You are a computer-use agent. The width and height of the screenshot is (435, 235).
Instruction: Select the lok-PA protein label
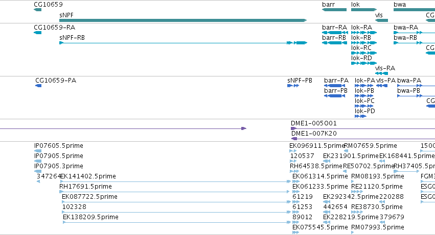click(365, 81)
